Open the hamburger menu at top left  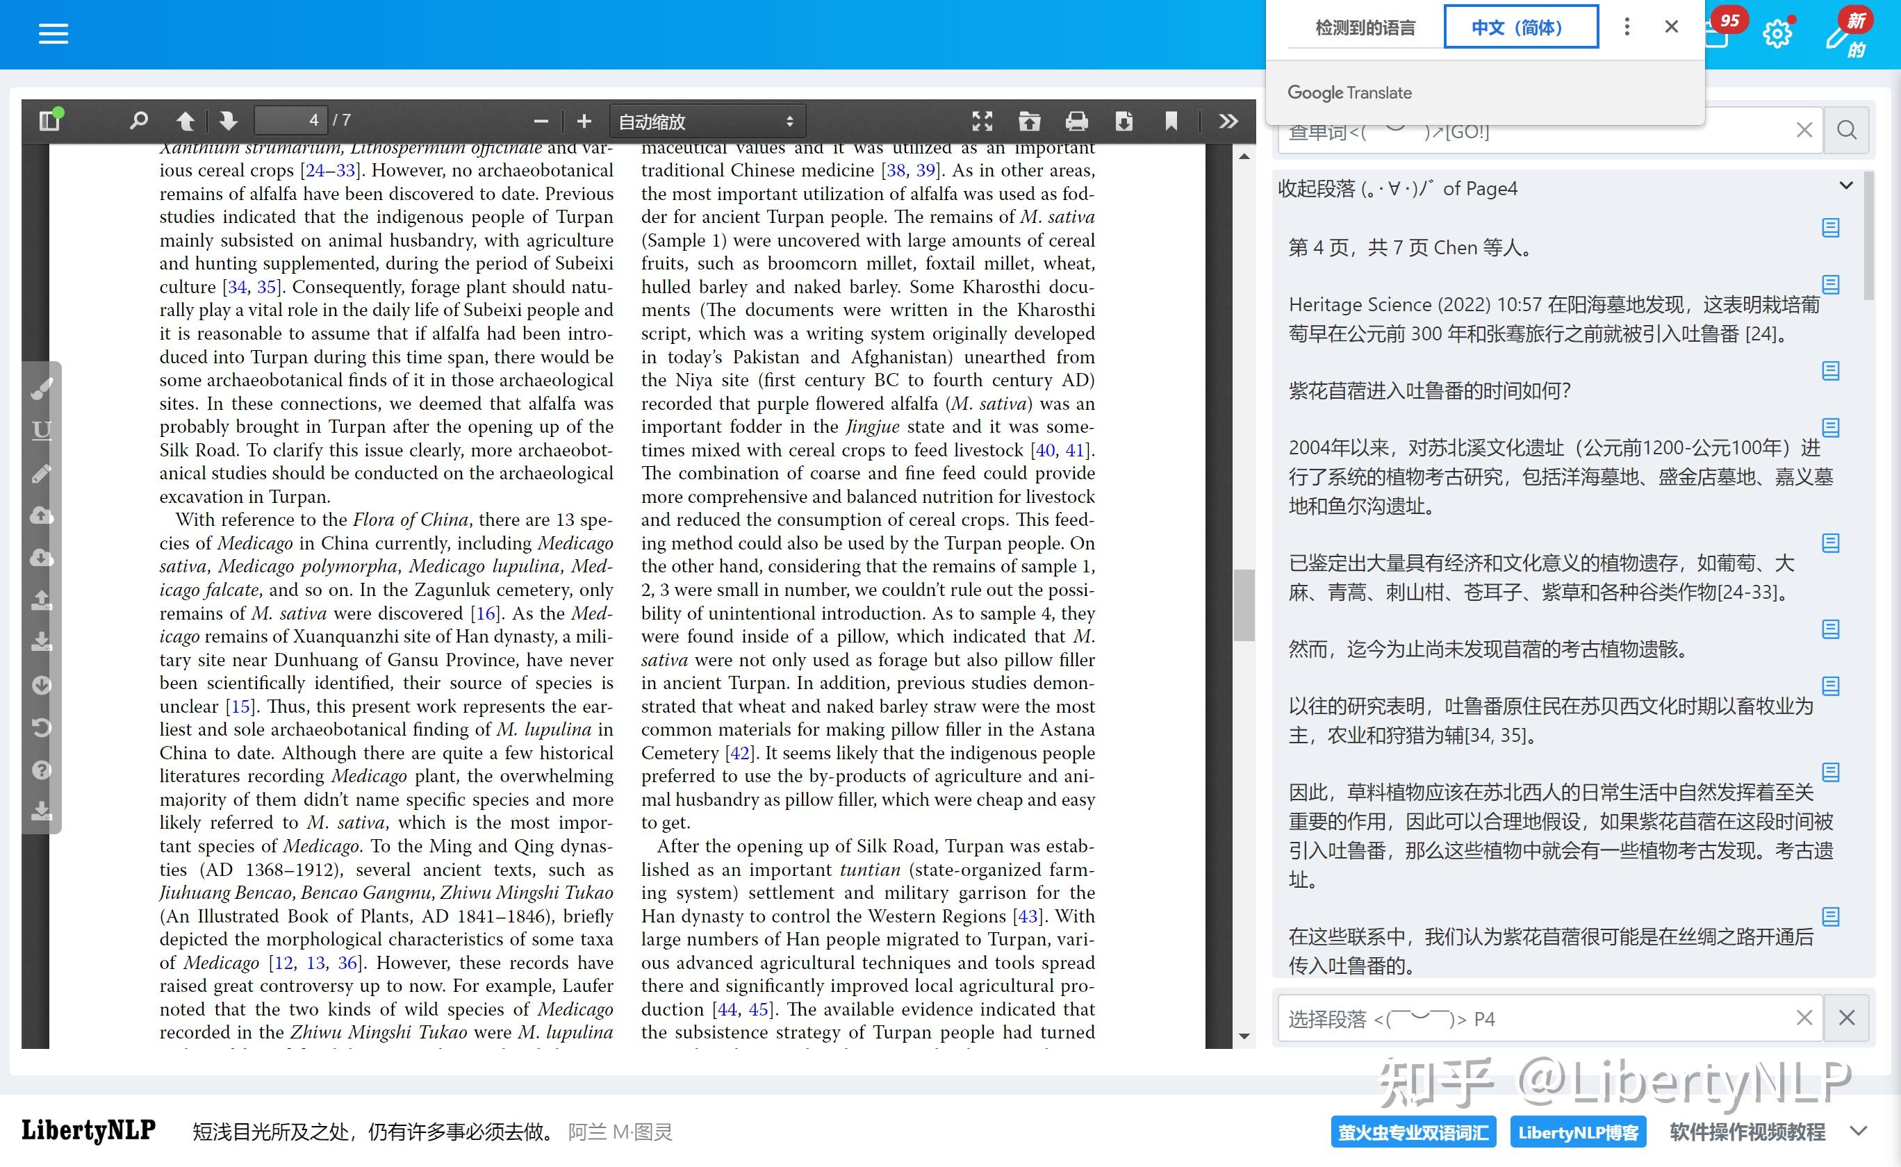pos(54,34)
